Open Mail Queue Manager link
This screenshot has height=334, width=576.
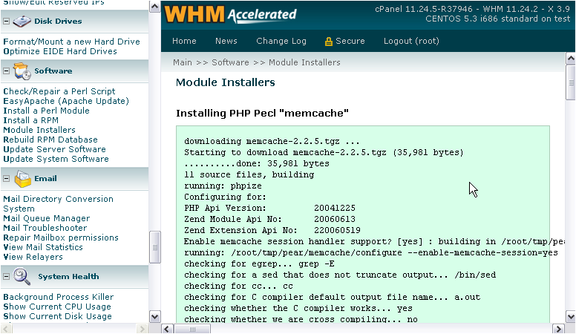click(x=46, y=219)
